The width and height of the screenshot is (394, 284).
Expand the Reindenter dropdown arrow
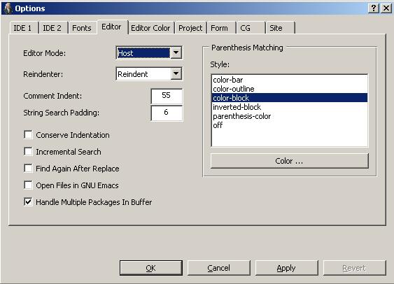tap(176, 74)
